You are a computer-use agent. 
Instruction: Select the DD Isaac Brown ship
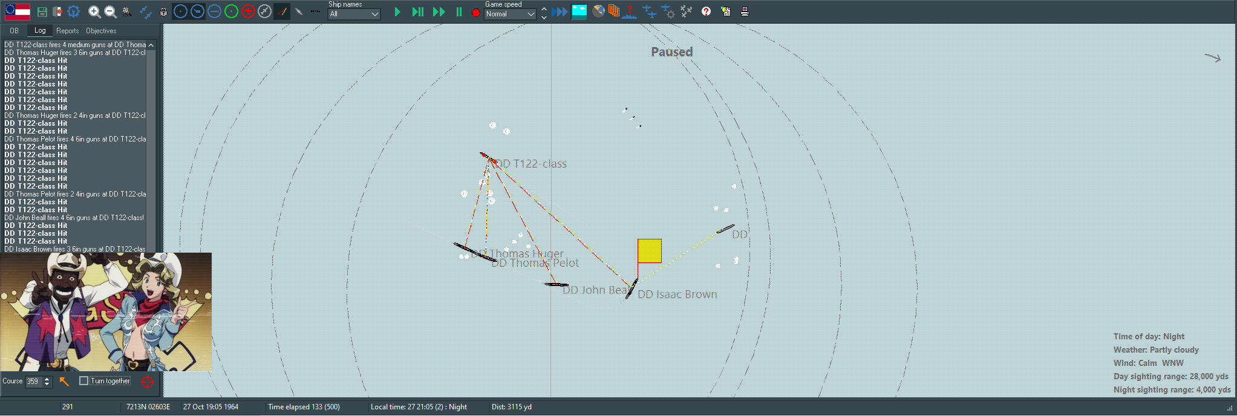(631, 289)
